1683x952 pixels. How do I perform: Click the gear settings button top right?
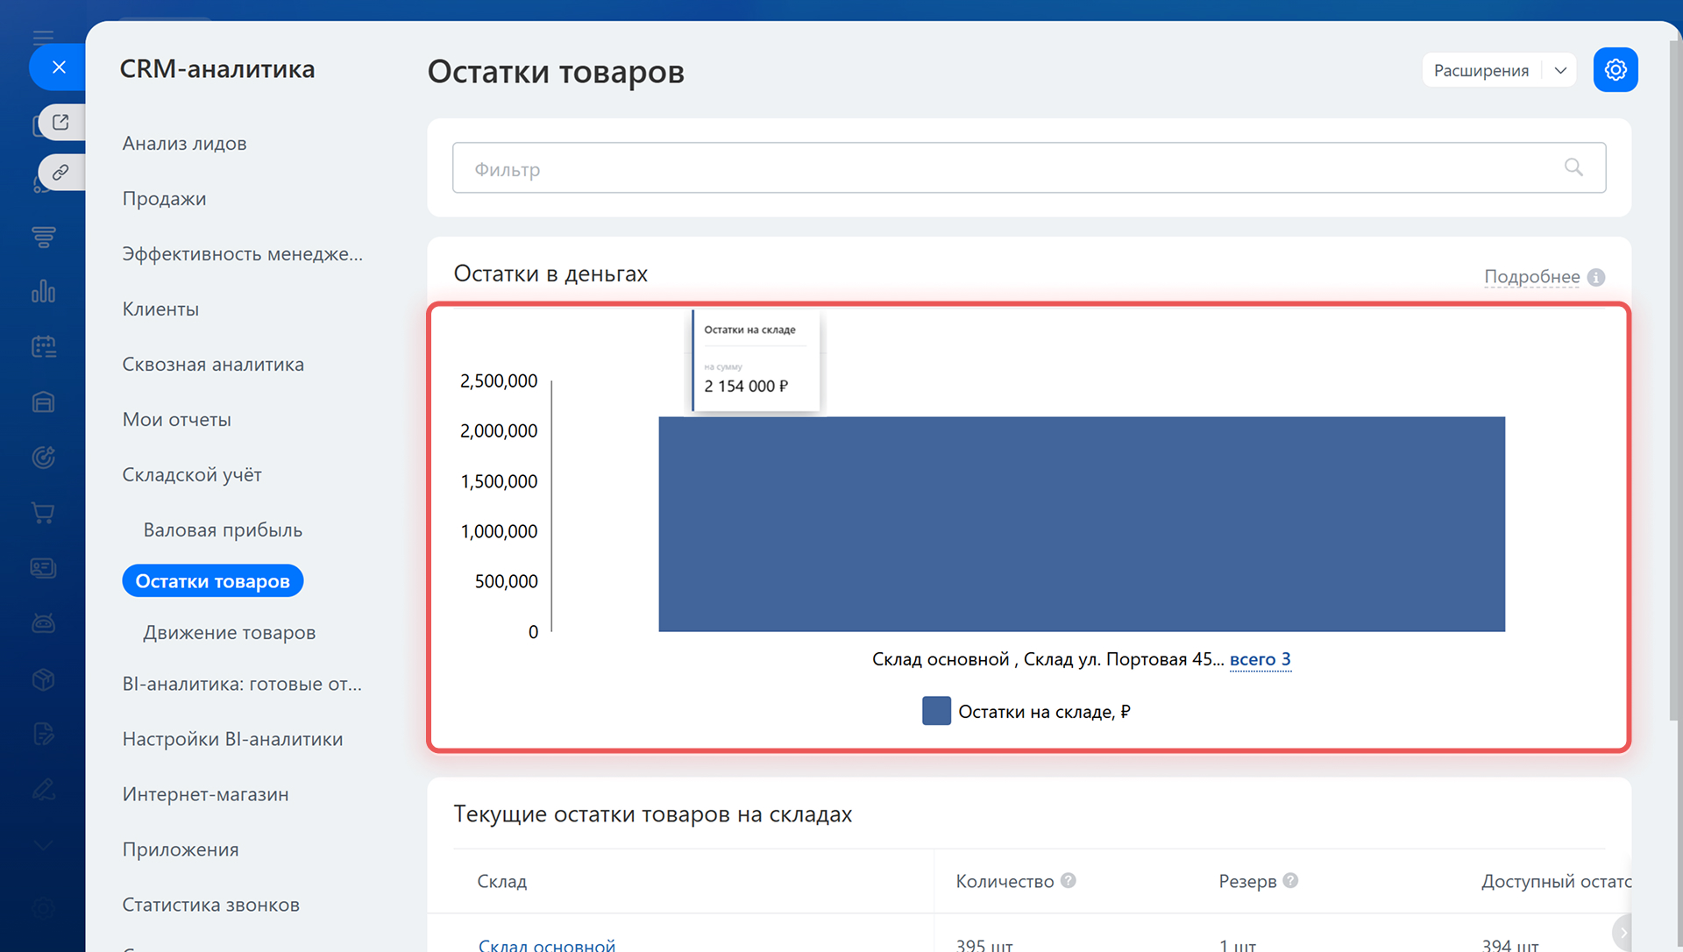coord(1615,70)
